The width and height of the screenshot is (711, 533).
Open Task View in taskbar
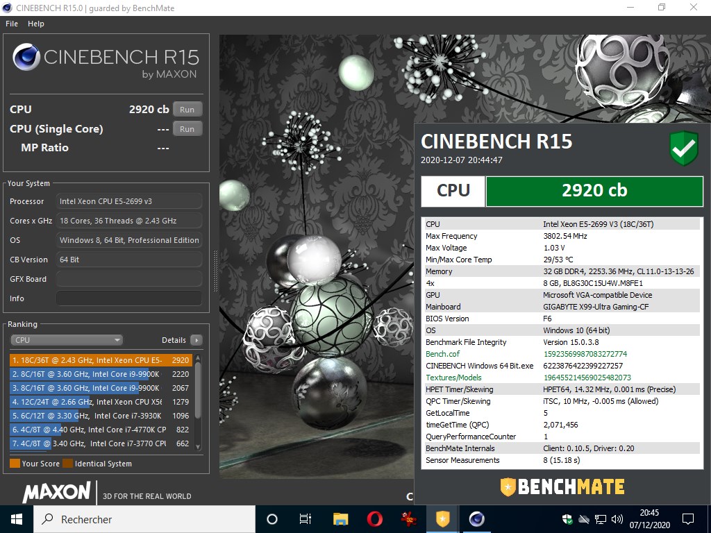[x=306, y=519]
